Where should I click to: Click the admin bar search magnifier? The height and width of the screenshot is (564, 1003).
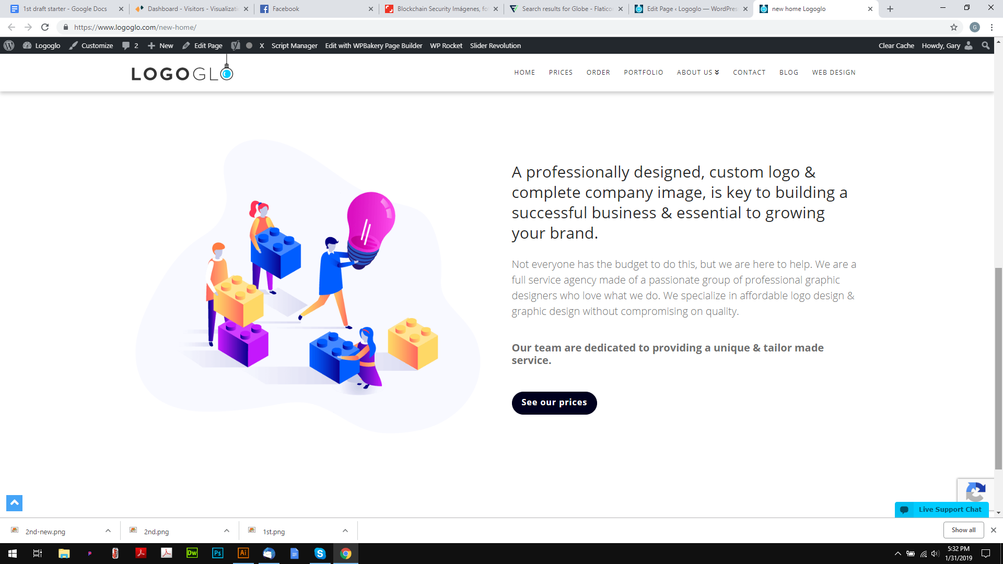(986, 45)
